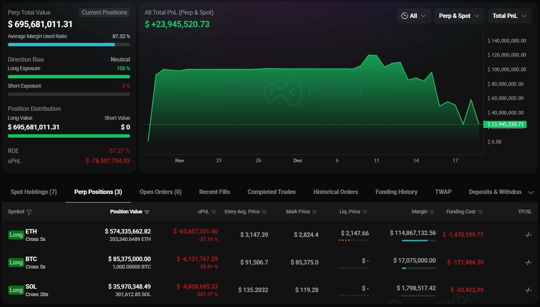Click the Long badge on the ETH row

click(16, 235)
